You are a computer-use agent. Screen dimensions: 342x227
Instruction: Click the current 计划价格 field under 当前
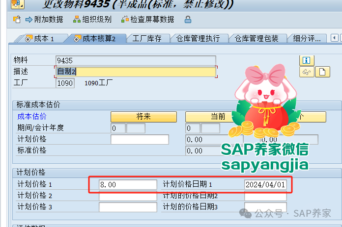click(x=214, y=140)
